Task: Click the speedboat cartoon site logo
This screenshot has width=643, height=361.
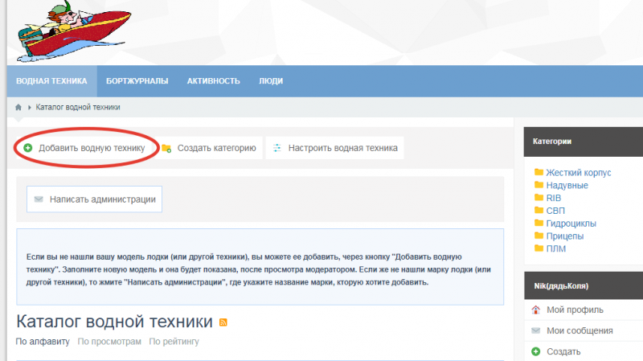Action: pos(72,31)
